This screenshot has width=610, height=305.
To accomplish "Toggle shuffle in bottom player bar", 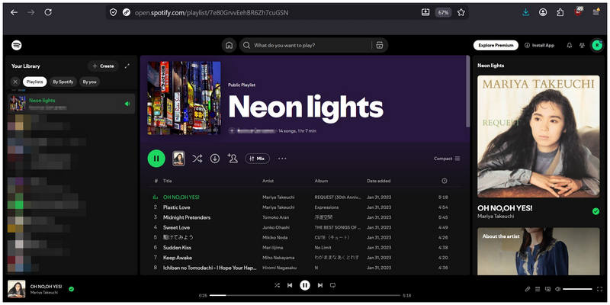I will pyautogui.click(x=277, y=285).
